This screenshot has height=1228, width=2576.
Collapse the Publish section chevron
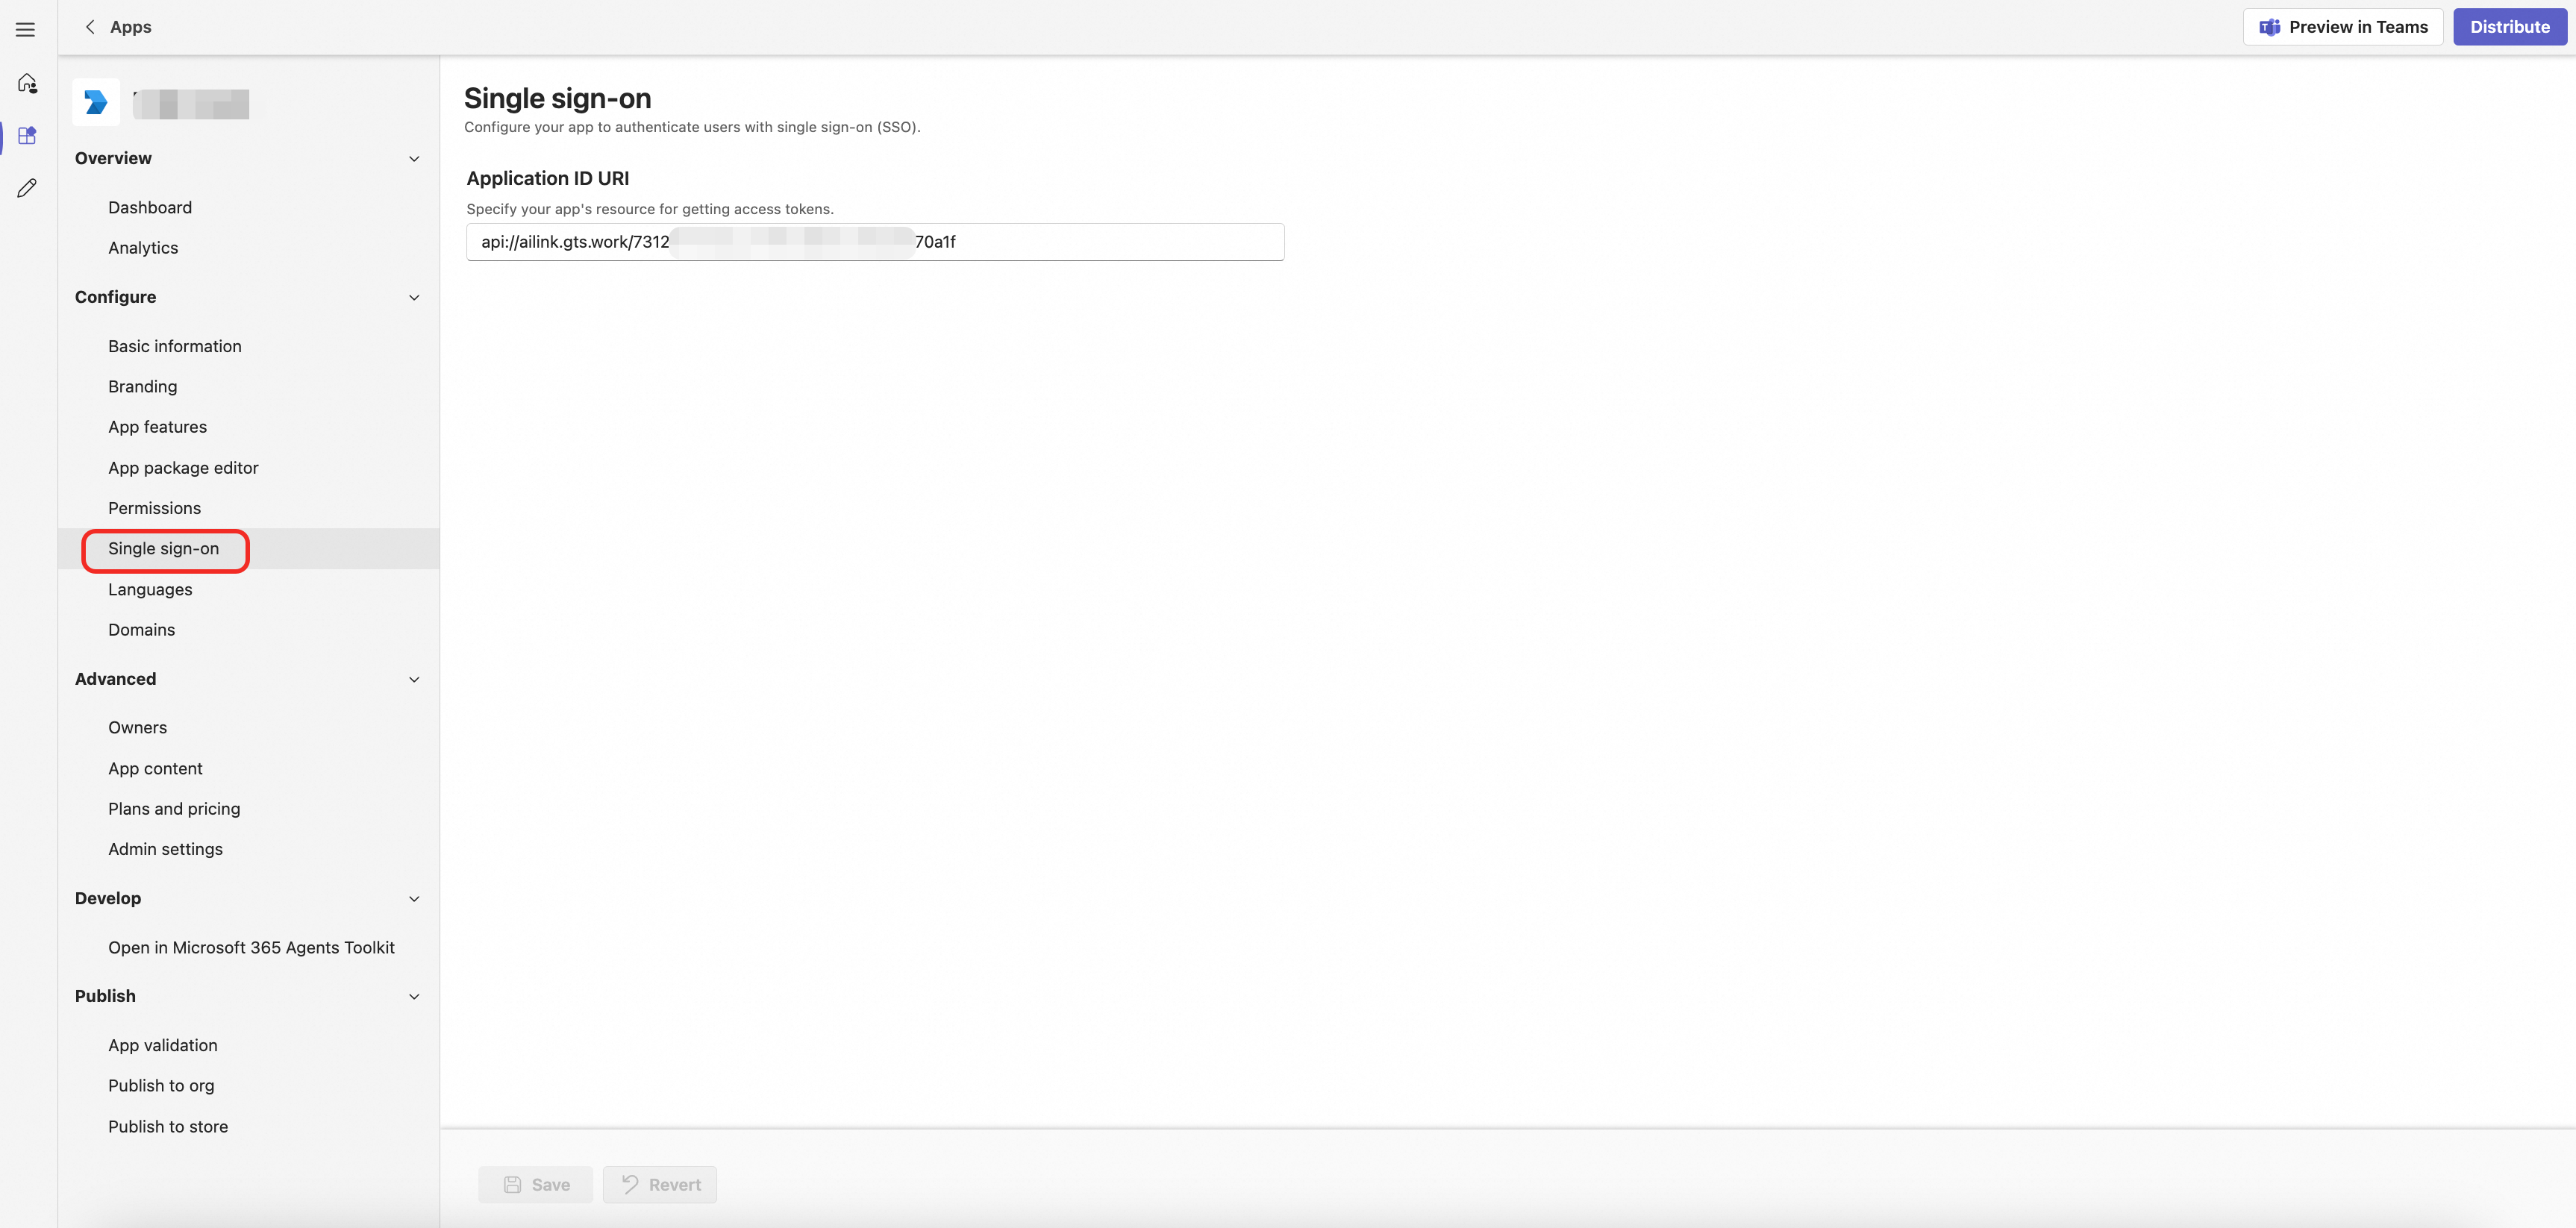coord(414,996)
